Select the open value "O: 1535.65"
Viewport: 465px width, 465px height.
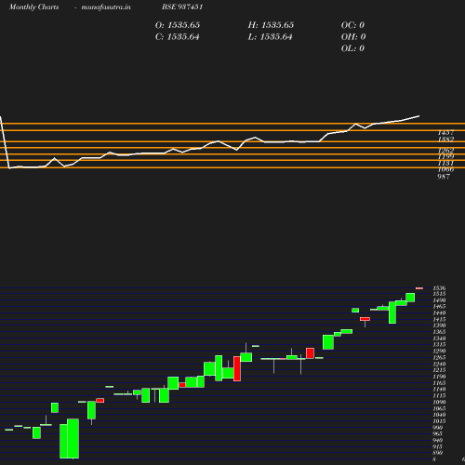click(178, 25)
